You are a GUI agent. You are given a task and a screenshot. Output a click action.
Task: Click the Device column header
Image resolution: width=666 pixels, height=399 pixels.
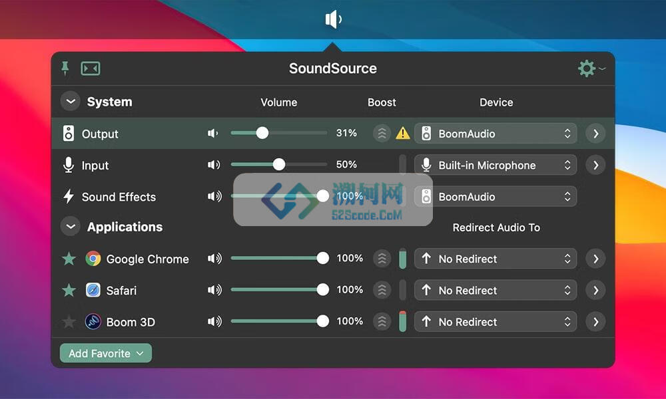496,102
